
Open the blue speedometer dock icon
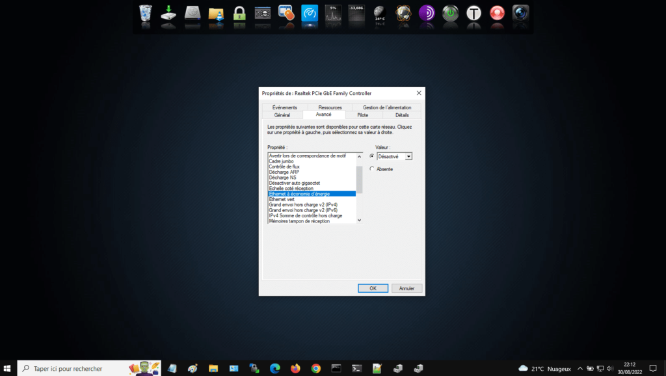310,14
